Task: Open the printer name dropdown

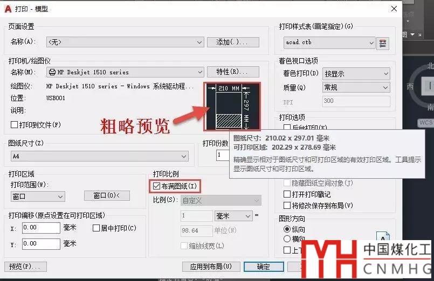Action: pyautogui.click(x=125, y=72)
